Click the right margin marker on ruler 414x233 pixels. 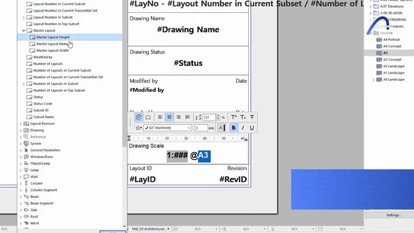[246, 139]
